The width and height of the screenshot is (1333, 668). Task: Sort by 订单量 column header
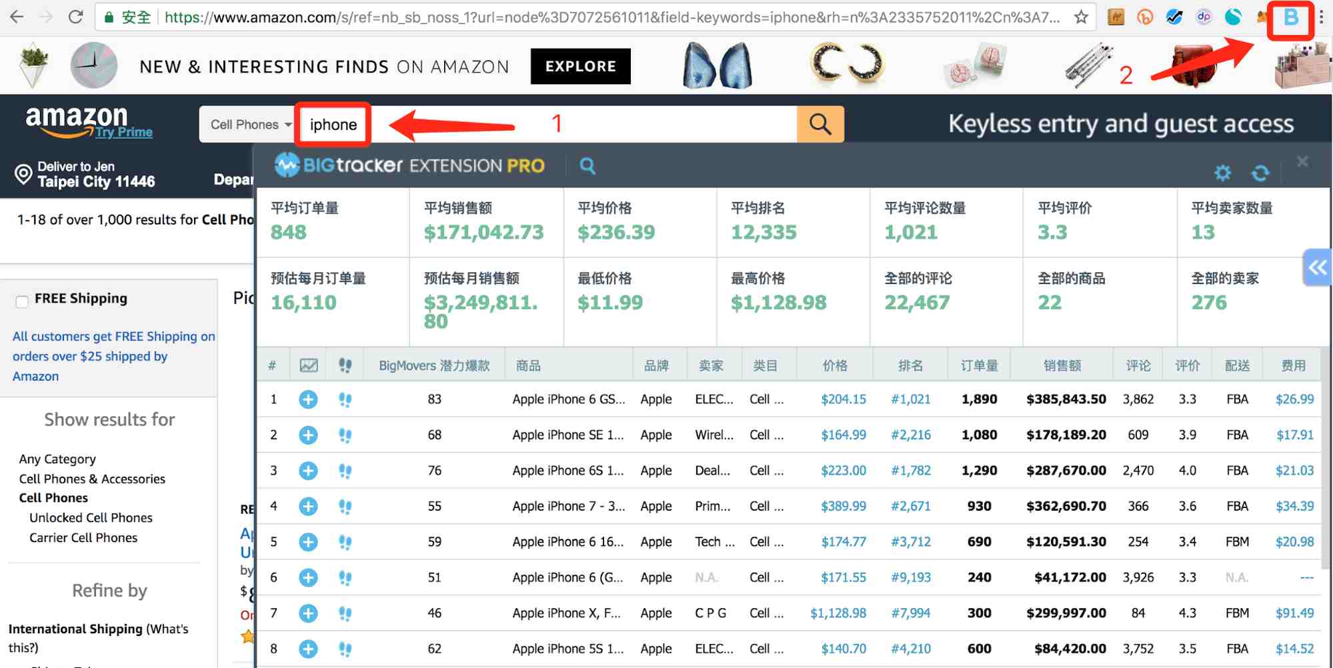979,365
